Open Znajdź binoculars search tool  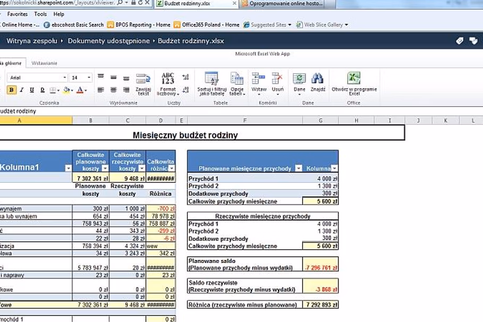point(317,80)
